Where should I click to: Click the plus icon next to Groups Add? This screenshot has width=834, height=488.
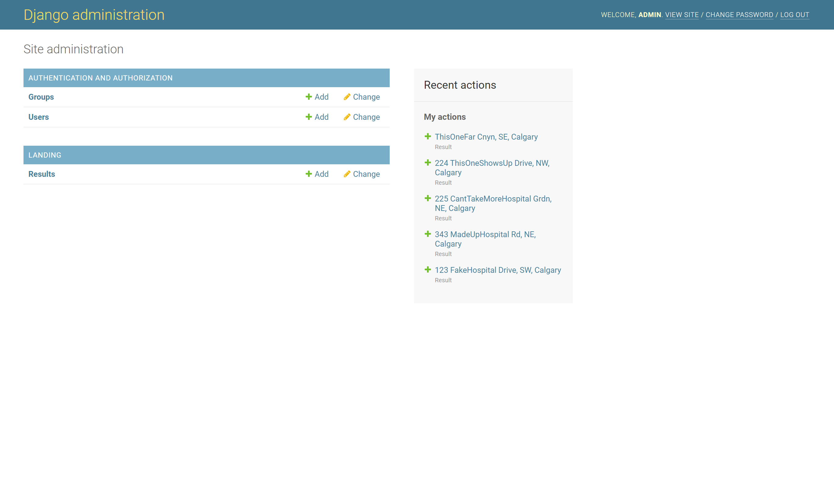[x=309, y=97]
